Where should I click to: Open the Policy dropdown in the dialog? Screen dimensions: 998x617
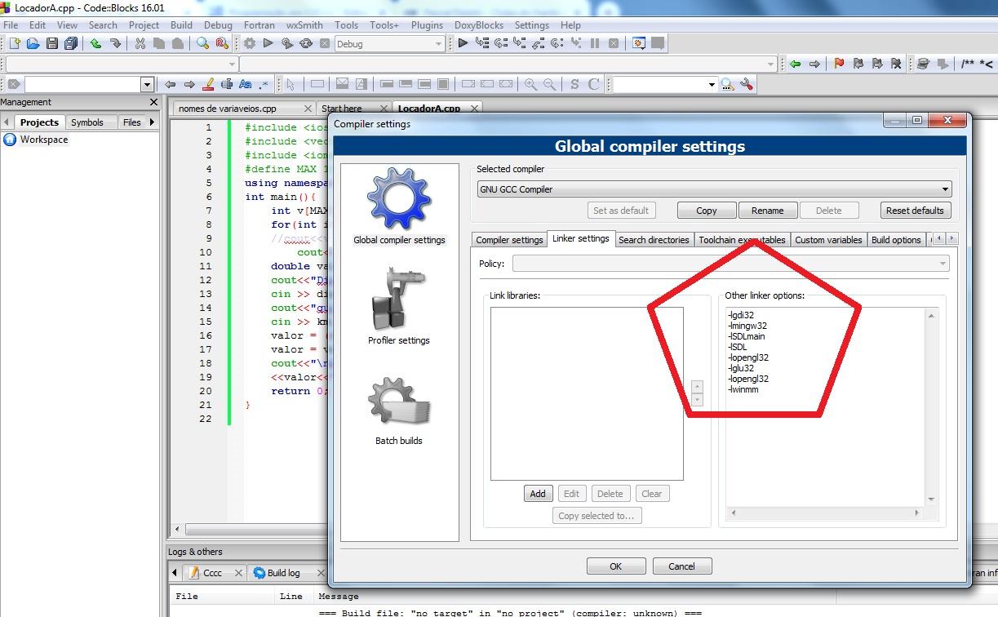point(731,264)
